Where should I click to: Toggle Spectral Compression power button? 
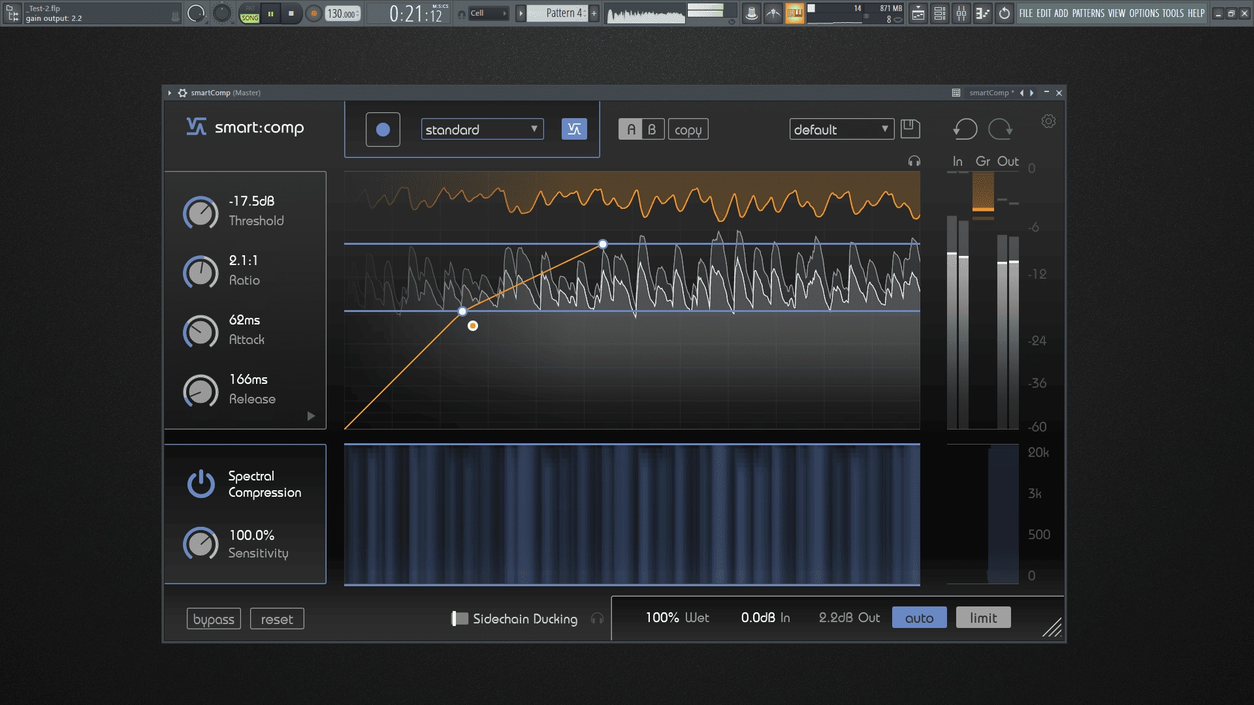click(x=201, y=484)
